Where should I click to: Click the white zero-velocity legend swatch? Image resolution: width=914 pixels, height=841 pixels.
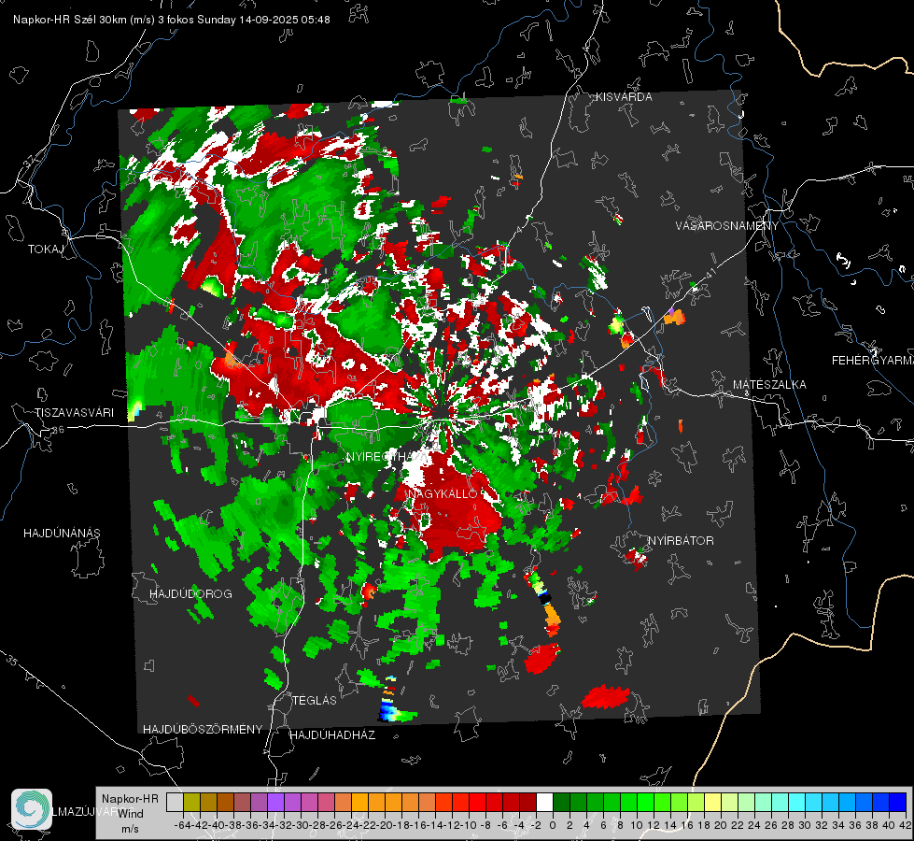pos(544,803)
